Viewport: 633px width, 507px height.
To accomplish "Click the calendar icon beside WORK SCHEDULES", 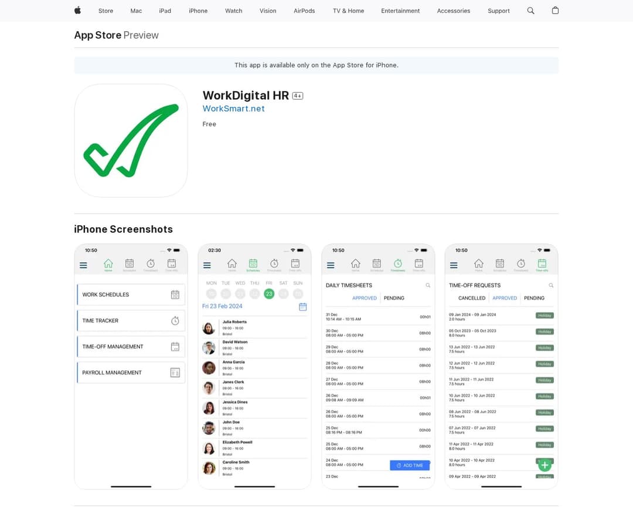I will click(x=175, y=295).
